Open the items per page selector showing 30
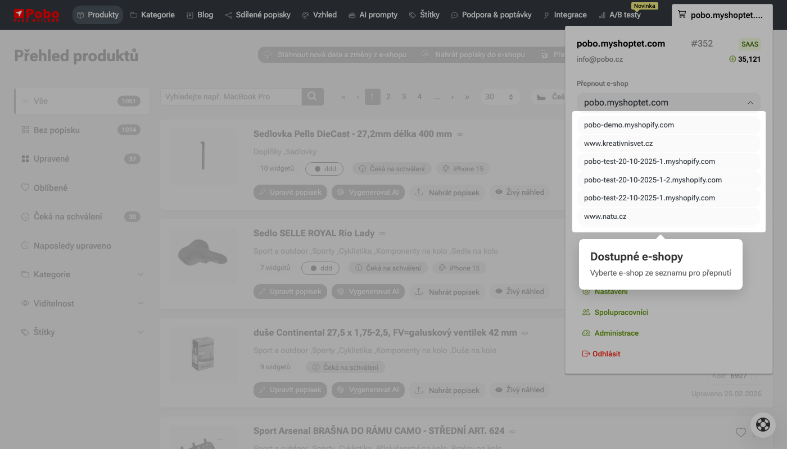Viewport: 787px width, 449px height. click(x=499, y=97)
